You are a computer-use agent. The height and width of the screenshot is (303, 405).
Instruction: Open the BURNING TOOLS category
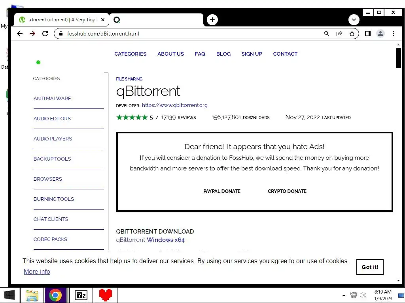(x=54, y=199)
